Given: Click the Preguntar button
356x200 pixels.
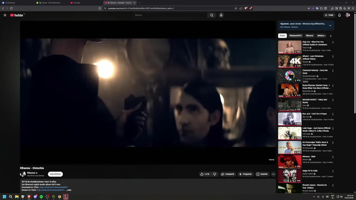Looking at the screenshot, I should click(x=245, y=174).
